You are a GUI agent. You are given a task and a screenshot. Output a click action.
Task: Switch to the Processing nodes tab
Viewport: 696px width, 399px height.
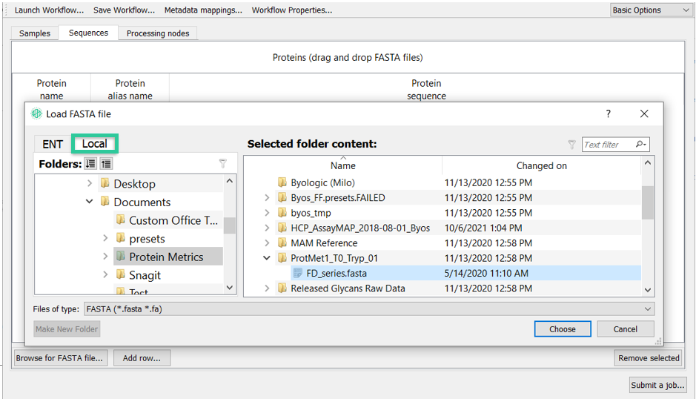point(158,33)
